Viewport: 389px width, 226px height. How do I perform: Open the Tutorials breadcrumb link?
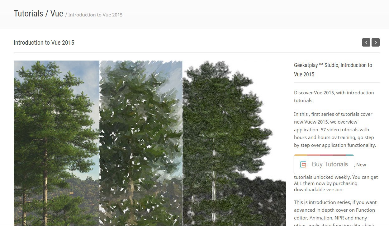(28, 14)
